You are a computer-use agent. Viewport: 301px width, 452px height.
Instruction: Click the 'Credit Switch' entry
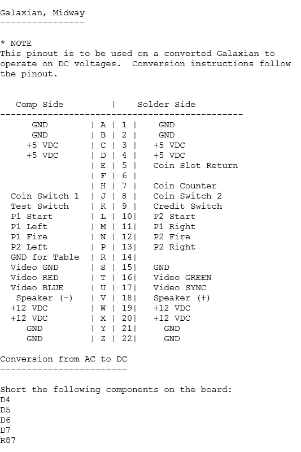click(187, 206)
